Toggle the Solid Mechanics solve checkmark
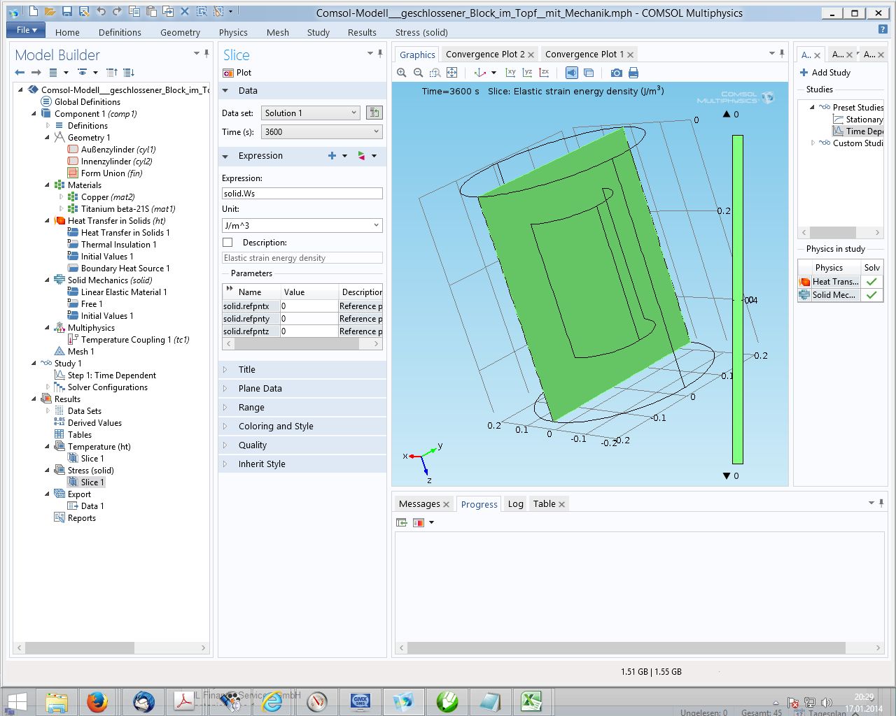This screenshot has height=716, width=896. click(x=871, y=295)
